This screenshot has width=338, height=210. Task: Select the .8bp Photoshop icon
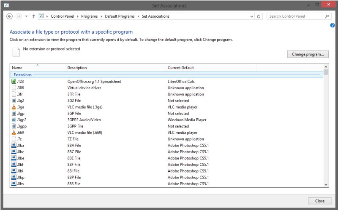14,177
